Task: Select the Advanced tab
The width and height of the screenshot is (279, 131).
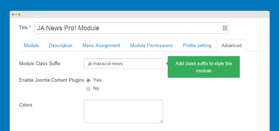Action: point(231,46)
